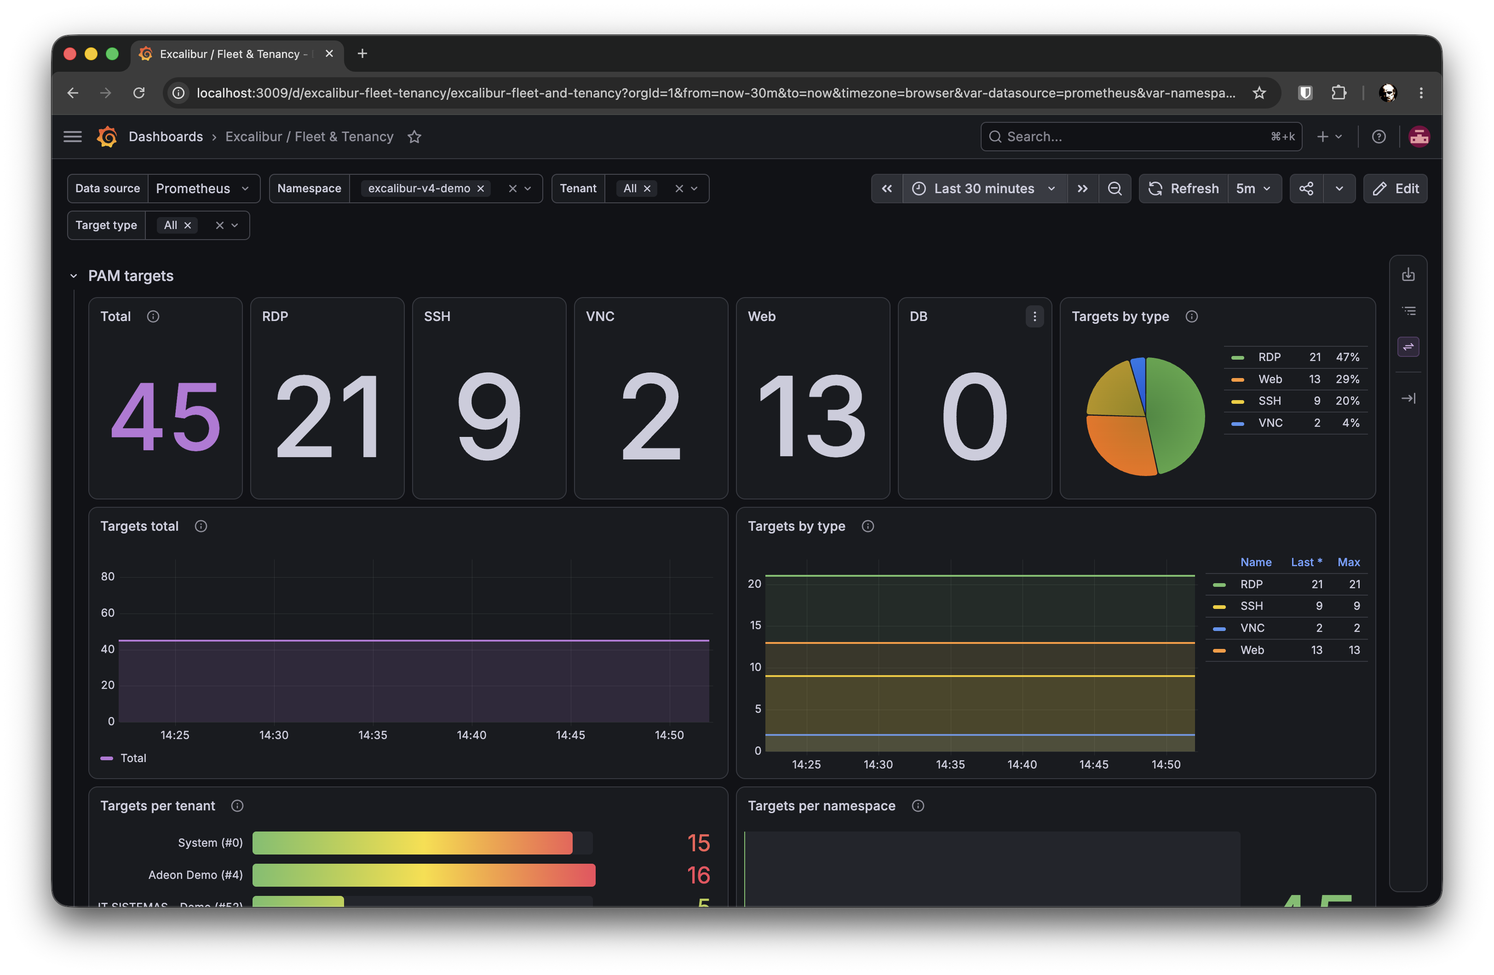Show info for the Total panel

(x=153, y=316)
